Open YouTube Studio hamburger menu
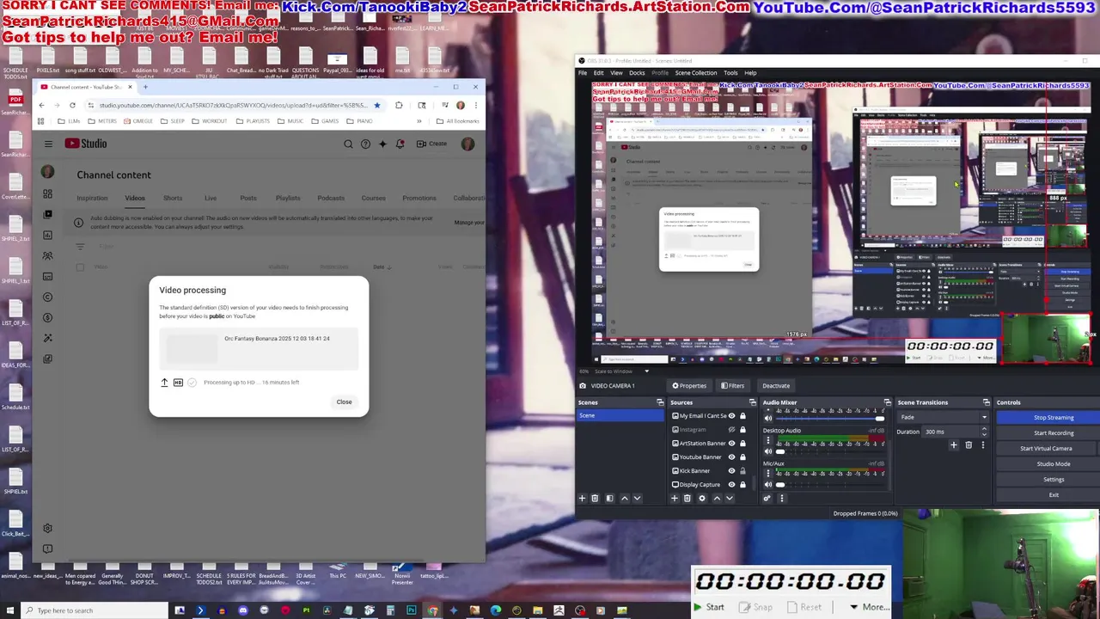Image resolution: width=1100 pixels, height=619 pixels. [48, 144]
